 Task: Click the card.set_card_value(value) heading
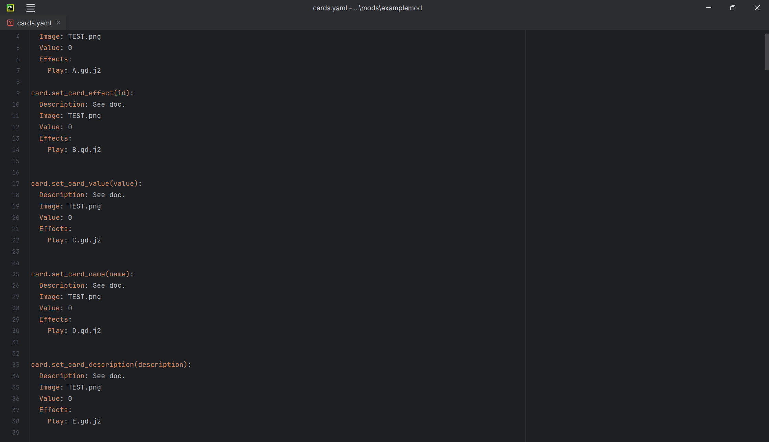87,183
